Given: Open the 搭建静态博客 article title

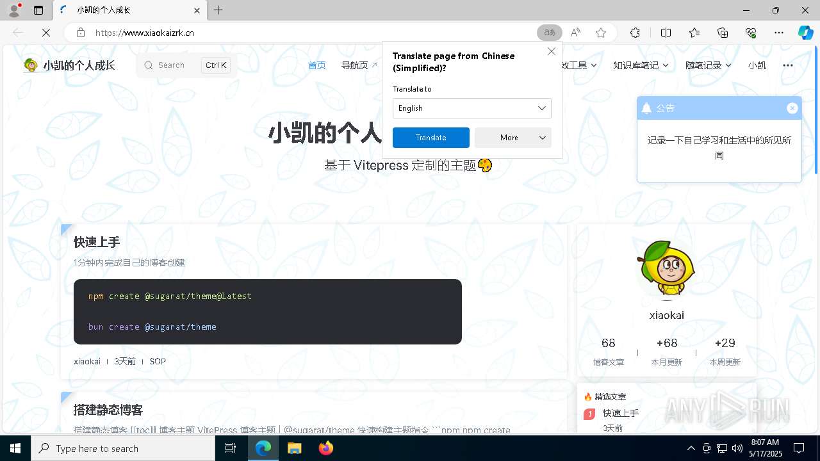Looking at the screenshot, I should pos(108,410).
